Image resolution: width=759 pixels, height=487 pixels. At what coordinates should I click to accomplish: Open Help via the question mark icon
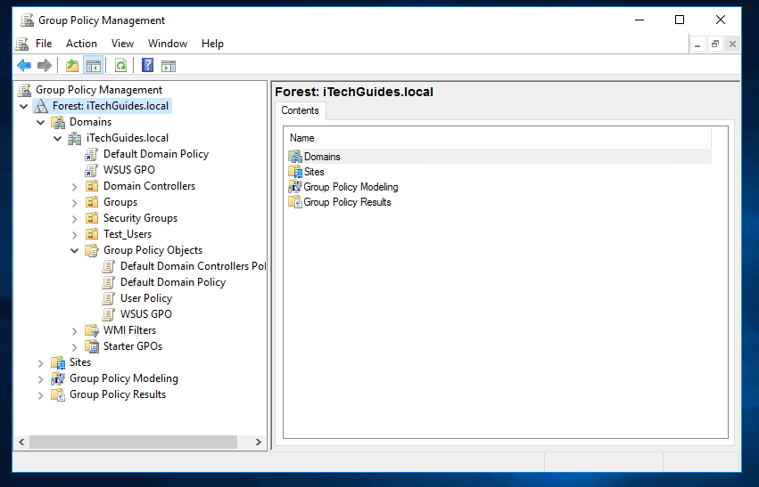tap(148, 65)
